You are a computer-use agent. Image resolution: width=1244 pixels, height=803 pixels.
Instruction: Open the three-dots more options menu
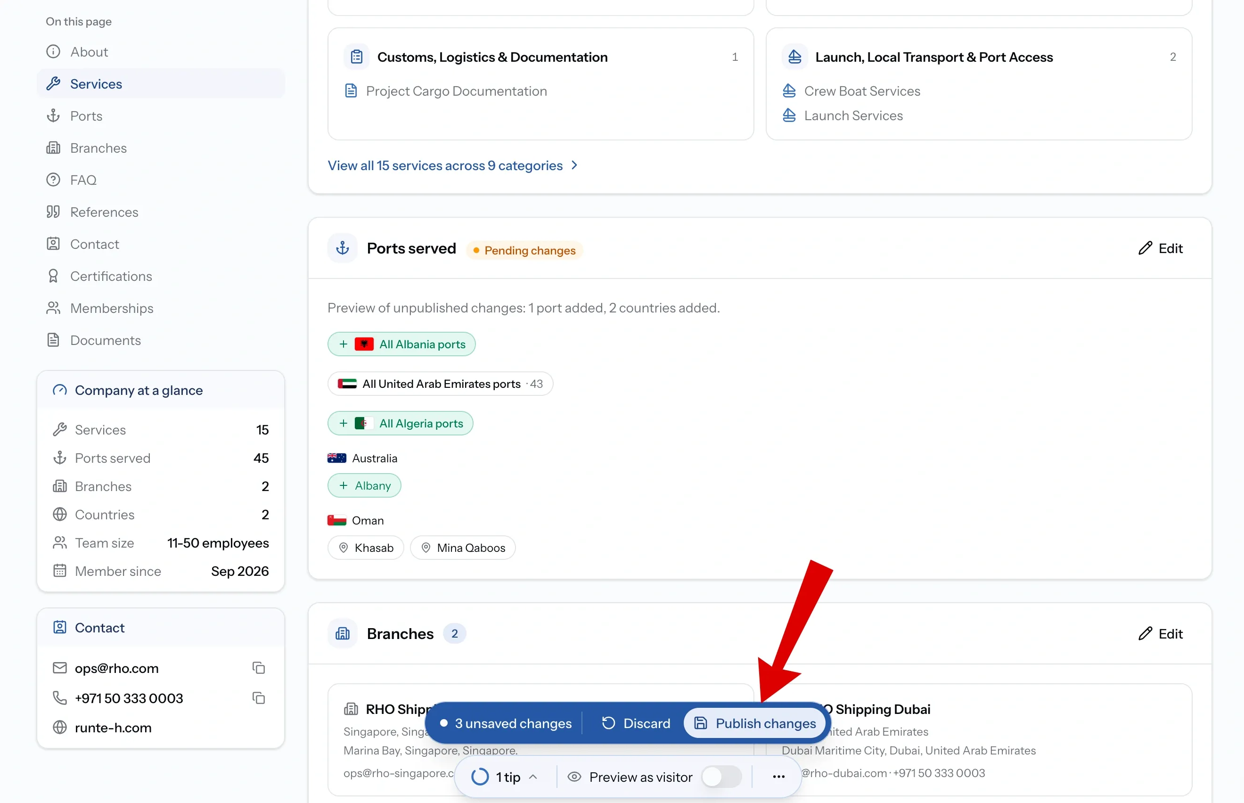coord(778,777)
